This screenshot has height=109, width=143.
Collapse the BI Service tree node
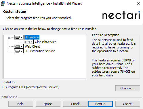9,37
